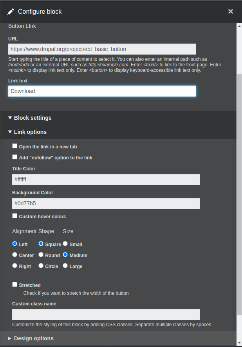Enable Open the link in a new tab

pyautogui.click(x=14, y=146)
